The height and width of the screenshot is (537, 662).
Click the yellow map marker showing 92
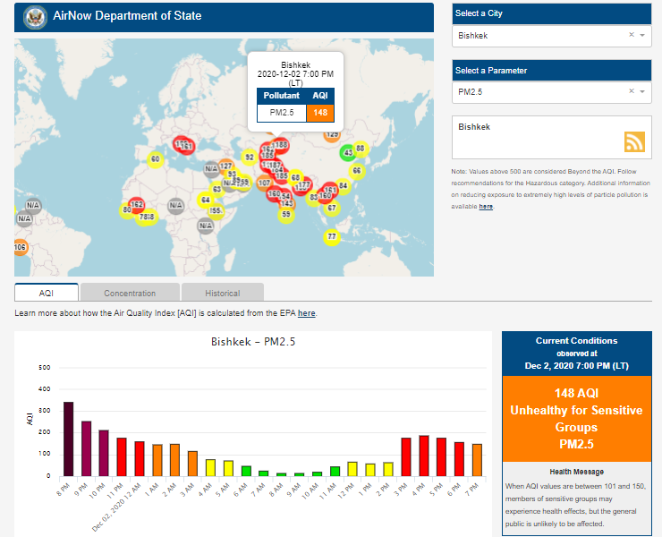pos(249,158)
